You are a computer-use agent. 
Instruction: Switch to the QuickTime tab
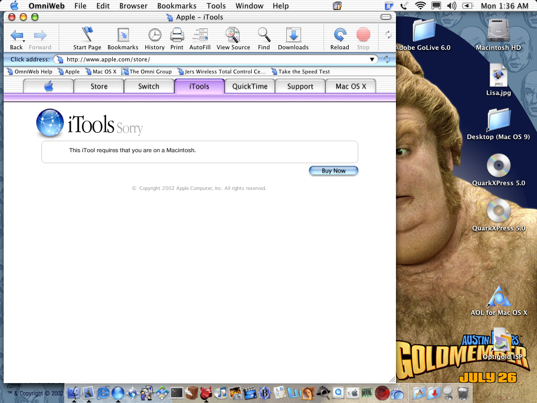pos(250,86)
